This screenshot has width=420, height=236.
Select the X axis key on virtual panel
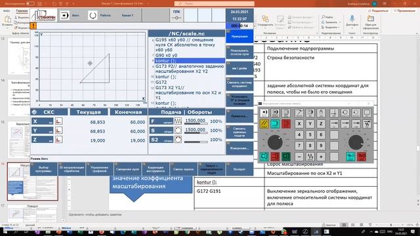(299, 124)
